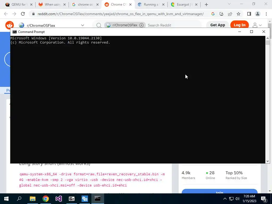Open the Windows Start menu
The image size is (272, 204).
click(x=6, y=199)
